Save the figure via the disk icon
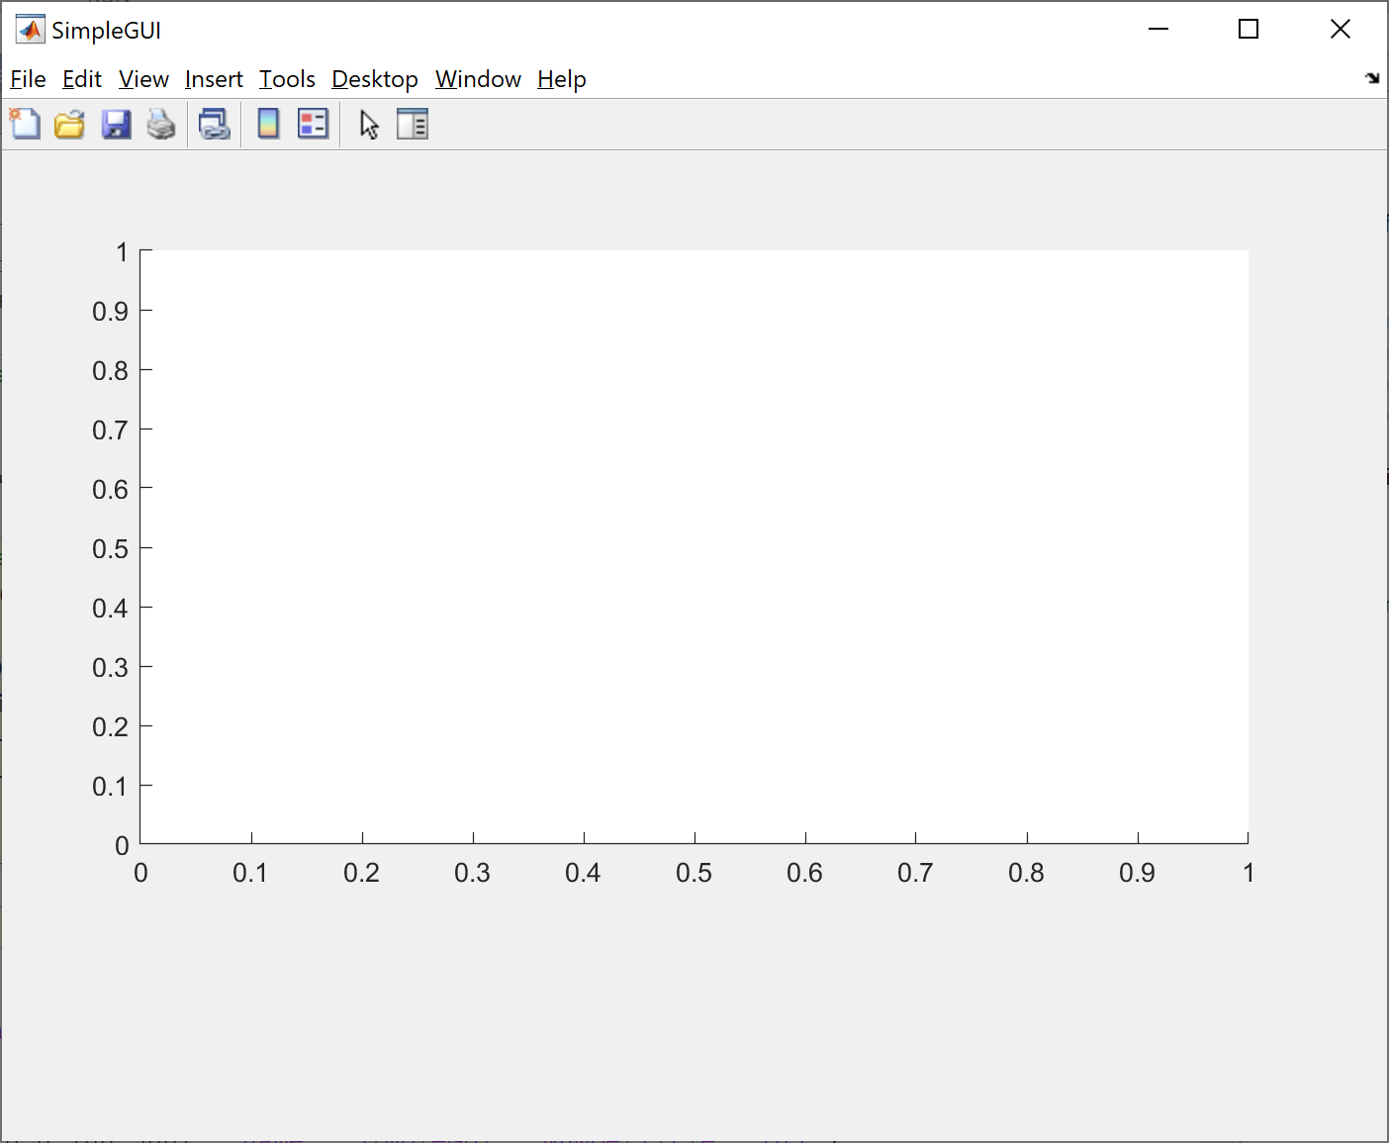This screenshot has width=1389, height=1143. point(116,124)
